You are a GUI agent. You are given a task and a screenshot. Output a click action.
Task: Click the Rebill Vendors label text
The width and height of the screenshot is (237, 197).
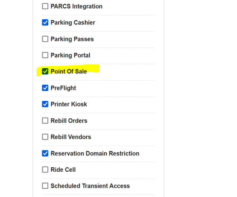[71, 137]
